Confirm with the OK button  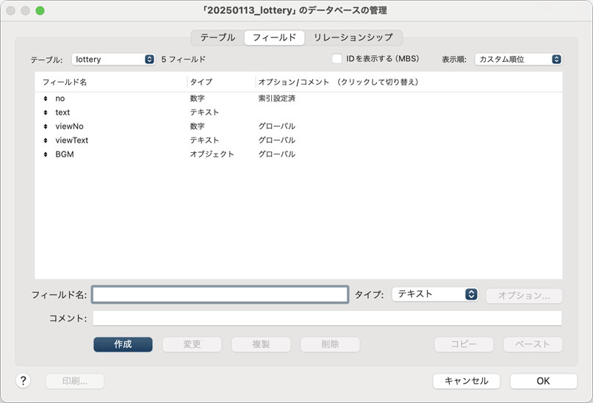[x=544, y=381]
